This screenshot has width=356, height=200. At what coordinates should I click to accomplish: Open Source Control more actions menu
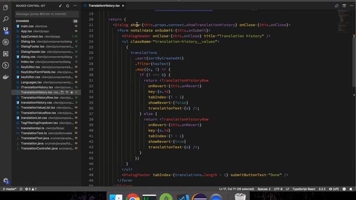click(75, 6)
